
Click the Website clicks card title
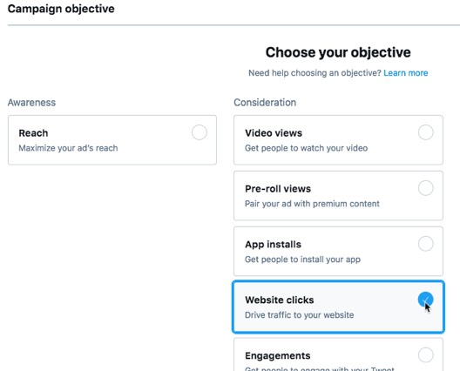(x=280, y=300)
